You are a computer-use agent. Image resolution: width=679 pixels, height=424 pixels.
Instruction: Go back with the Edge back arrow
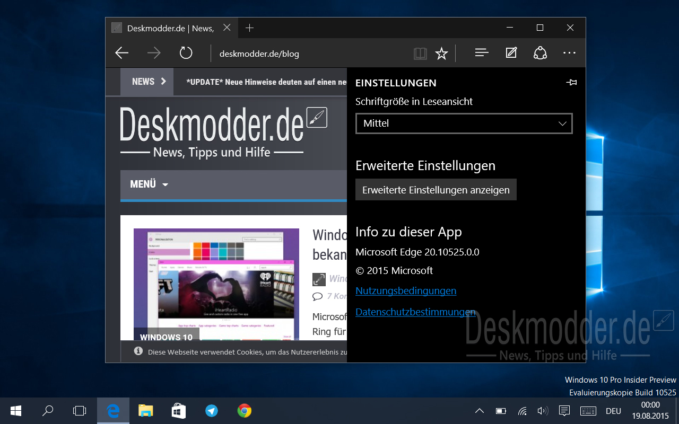pos(122,53)
